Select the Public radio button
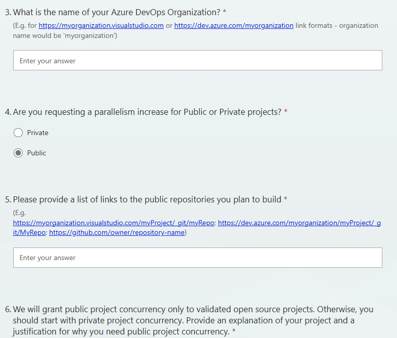This screenshot has height=338, width=397. pos(18,153)
